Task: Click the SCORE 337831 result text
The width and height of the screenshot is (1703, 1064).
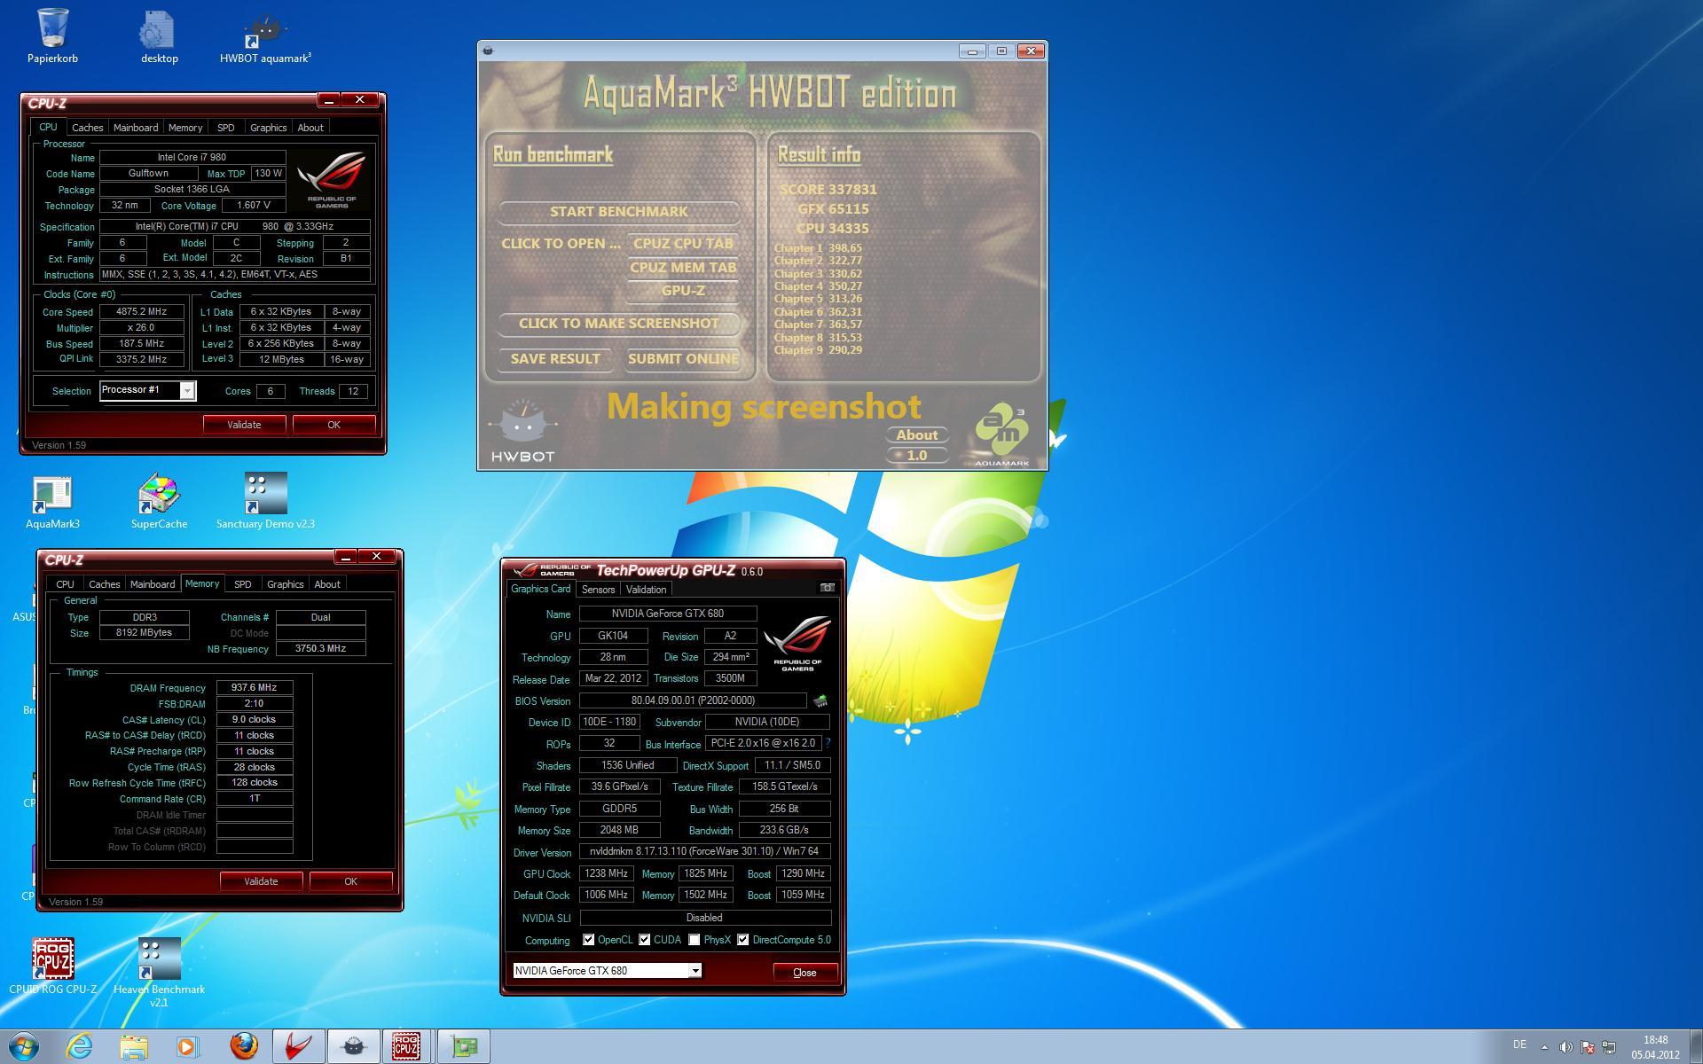Action: pos(828,190)
